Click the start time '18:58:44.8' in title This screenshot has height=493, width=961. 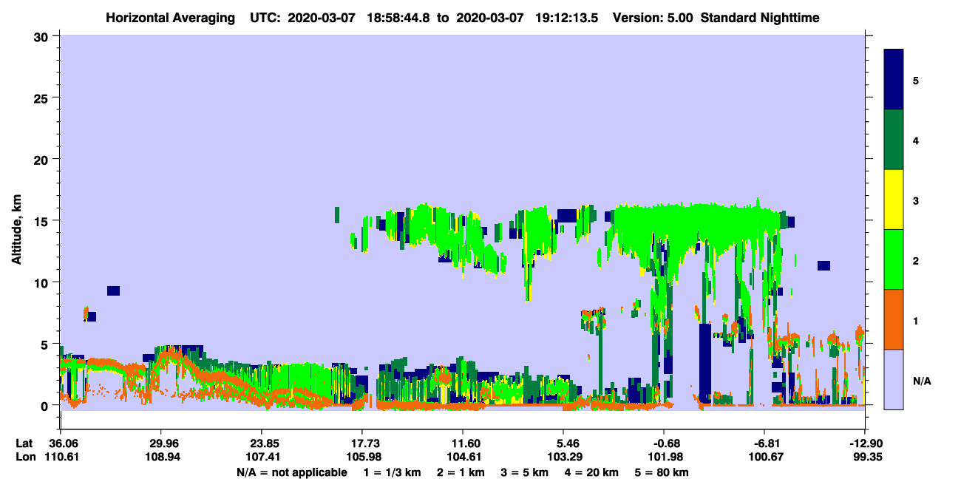click(x=397, y=17)
